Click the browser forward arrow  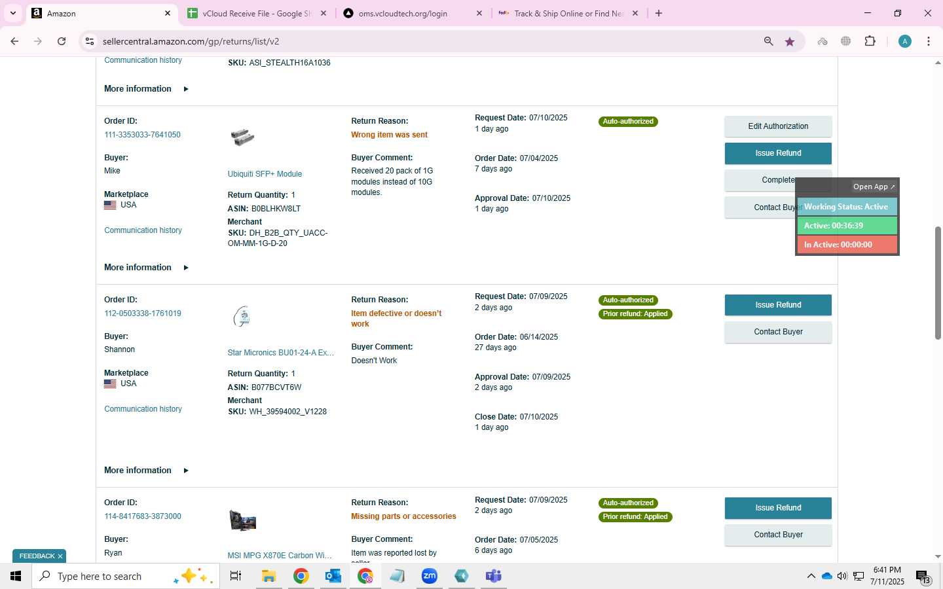click(38, 41)
